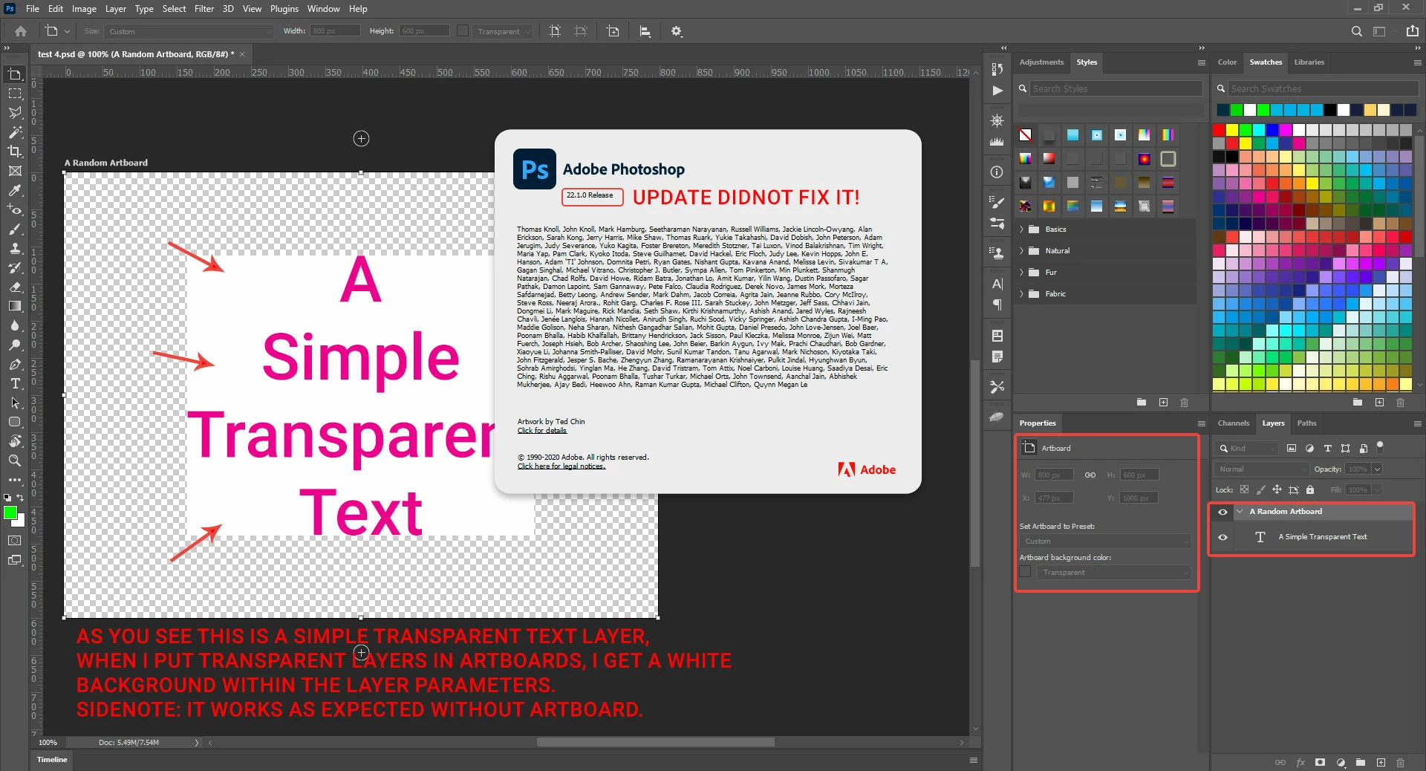This screenshot has width=1426, height=771.
Task: Open the History panel icon
Action: [997, 69]
